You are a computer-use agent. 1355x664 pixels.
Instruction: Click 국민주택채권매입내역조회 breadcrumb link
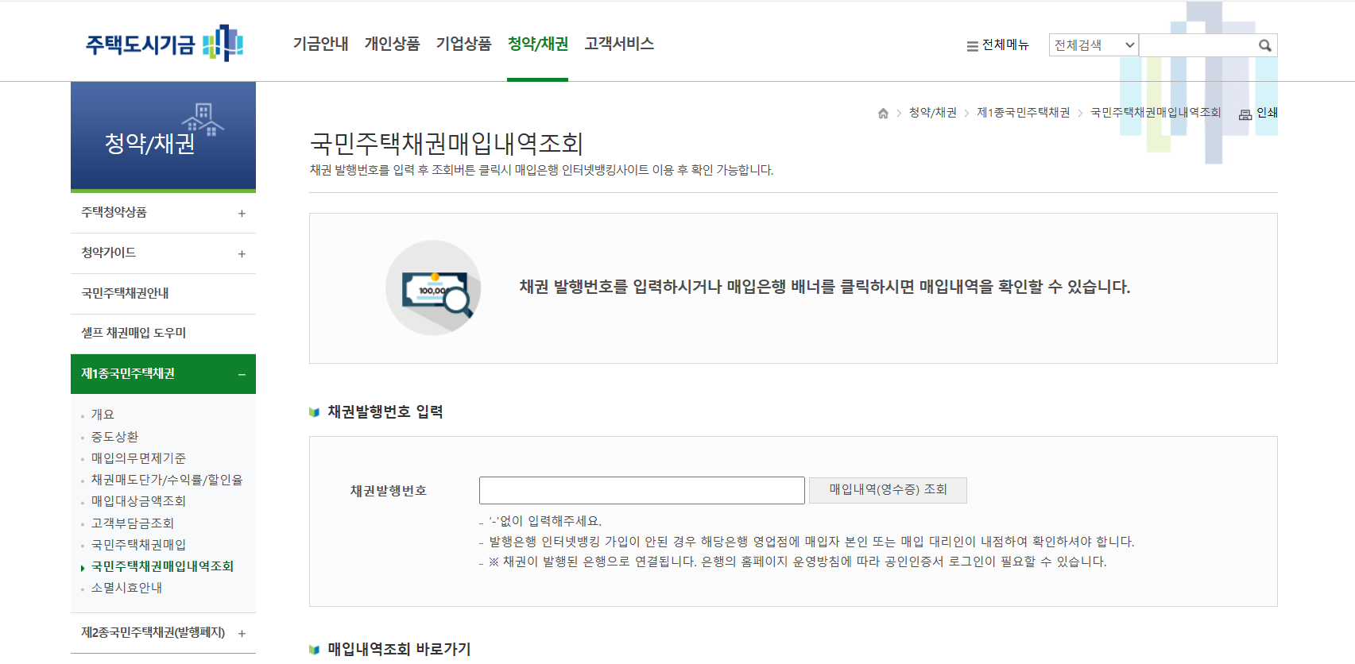coord(1156,113)
